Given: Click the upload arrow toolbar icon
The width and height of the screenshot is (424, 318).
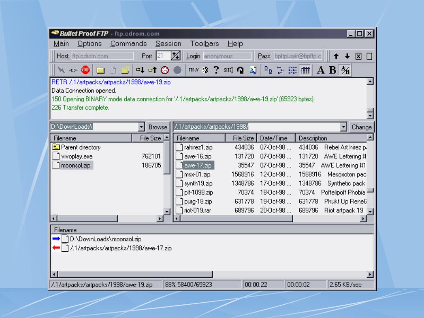Looking at the screenshot, I should pyautogui.click(x=152, y=70).
